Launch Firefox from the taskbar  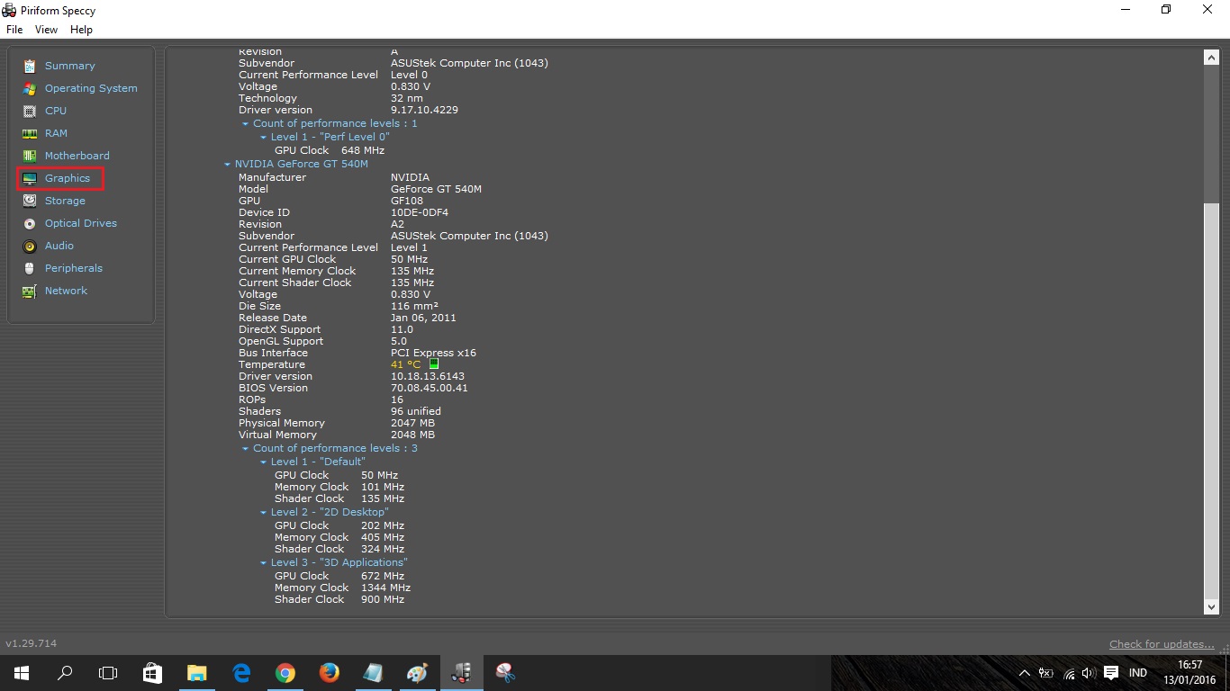329,673
